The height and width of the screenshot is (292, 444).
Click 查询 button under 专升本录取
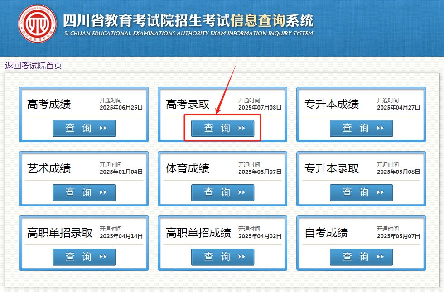click(362, 193)
